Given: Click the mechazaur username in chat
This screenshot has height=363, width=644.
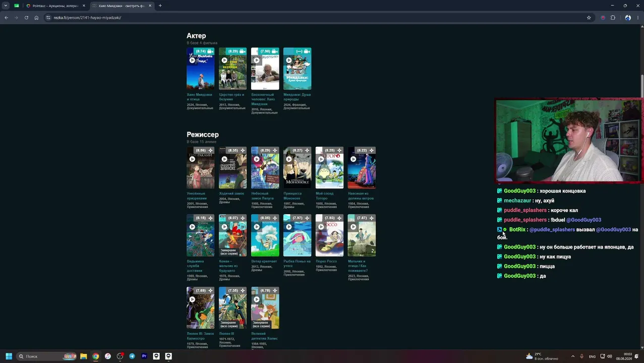Looking at the screenshot, I should 517,201.
